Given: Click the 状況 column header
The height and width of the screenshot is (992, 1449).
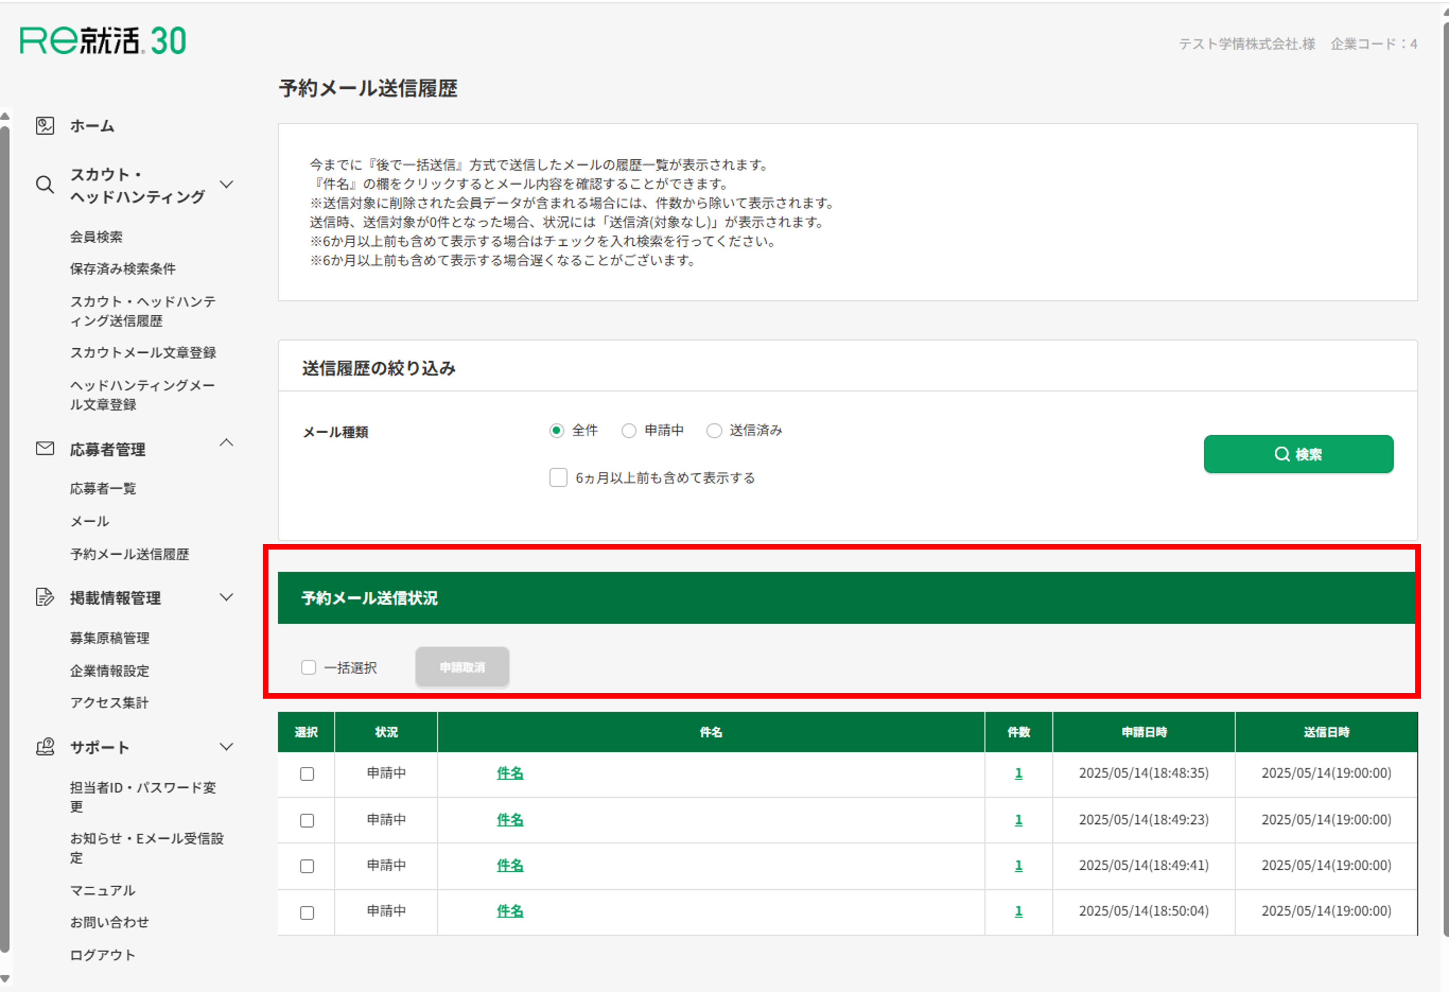Looking at the screenshot, I should pyautogui.click(x=386, y=732).
